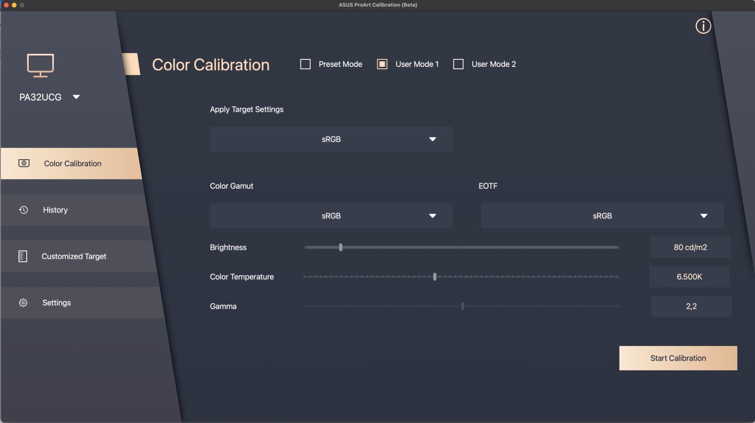Click the 6.500K color temperature field
The width and height of the screenshot is (755, 423).
pos(689,277)
